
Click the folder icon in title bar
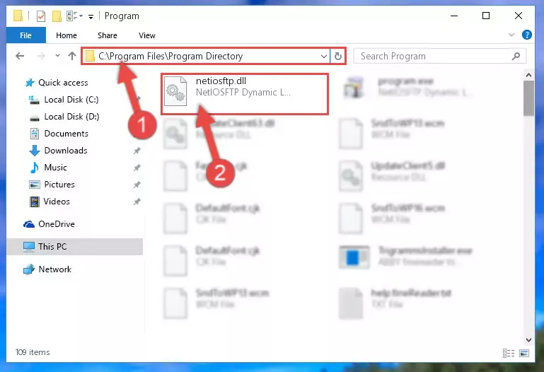tap(18, 16)
